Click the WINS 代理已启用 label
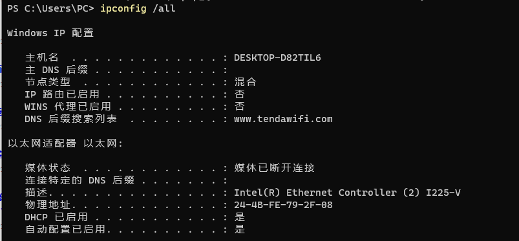Viewport: 519px width, 241px height. point(67,107)
